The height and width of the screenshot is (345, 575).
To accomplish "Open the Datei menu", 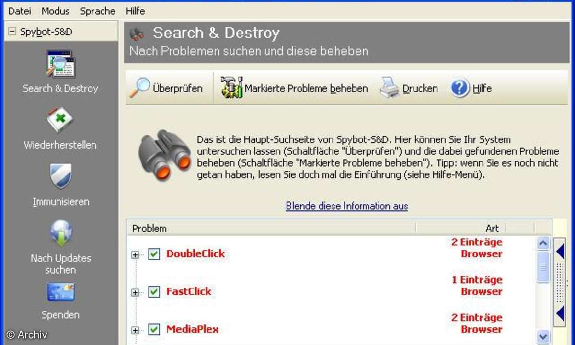I will point(20,11).
